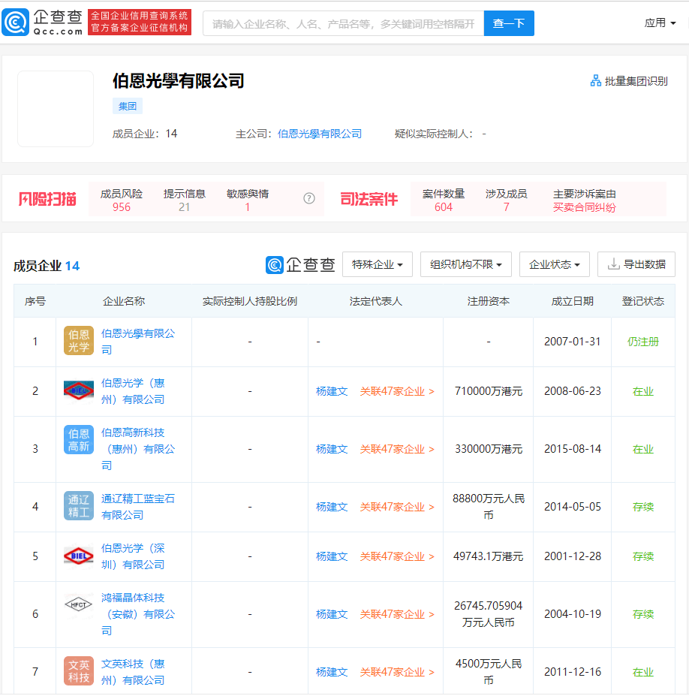Click 关联47家企业 in row 6
The image size is (689, 696).
click(x=396, y=614)
